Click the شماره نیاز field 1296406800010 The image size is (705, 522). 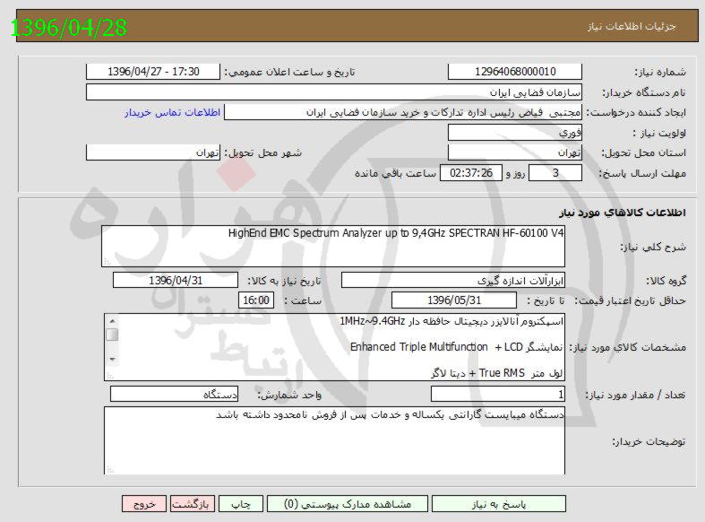515,72
